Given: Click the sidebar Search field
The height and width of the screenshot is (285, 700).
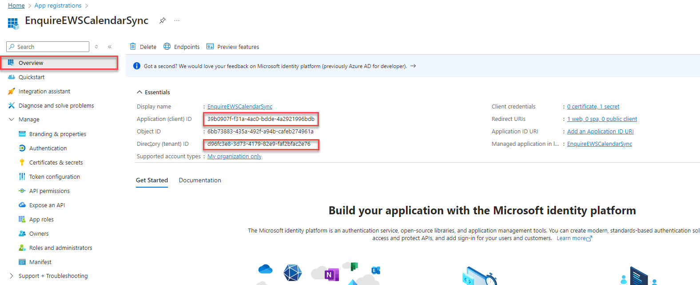Looking at the screenshot, I should click(48, 47).
